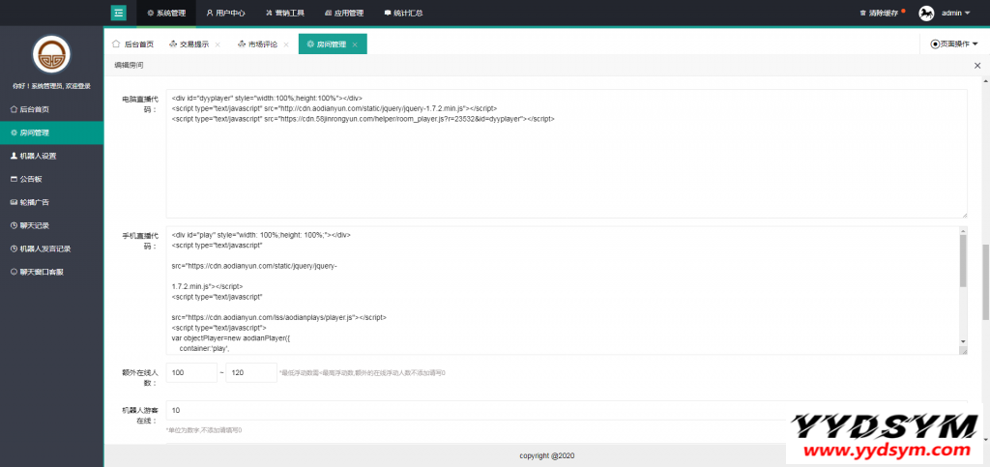Click the 手机直播代码 textarea scrollbar down arrow

[963, 342]
